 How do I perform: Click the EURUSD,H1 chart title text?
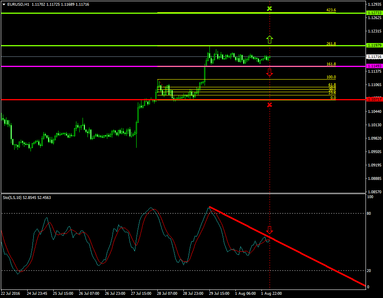(x=19, y=4)
